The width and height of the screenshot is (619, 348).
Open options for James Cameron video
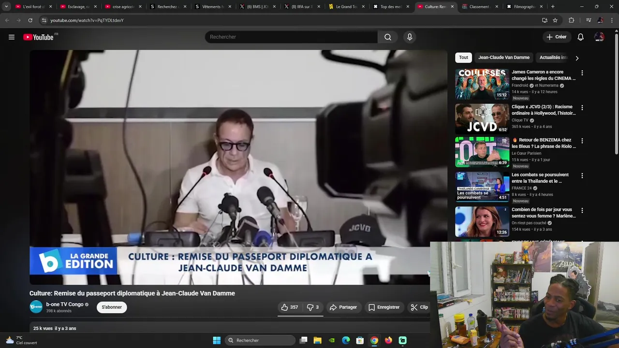(582, 73)
